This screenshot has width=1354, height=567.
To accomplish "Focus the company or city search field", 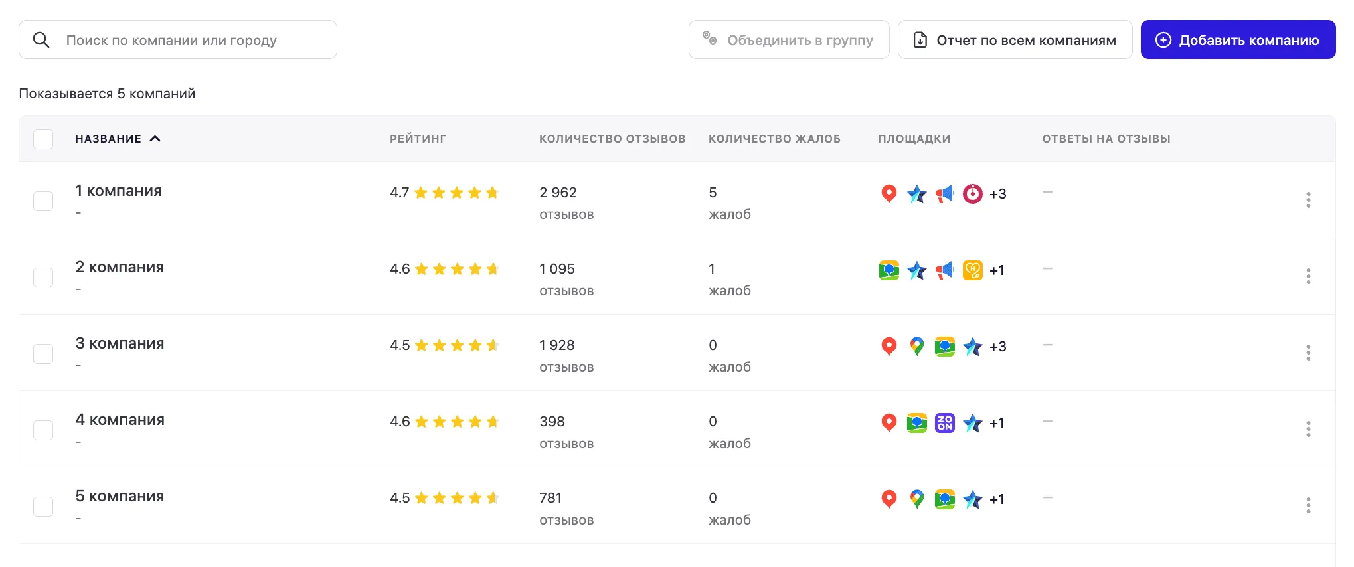I will tap(178, 40).
